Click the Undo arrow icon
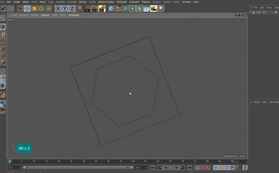Viewport: 279px width, 173px height. 4,9
